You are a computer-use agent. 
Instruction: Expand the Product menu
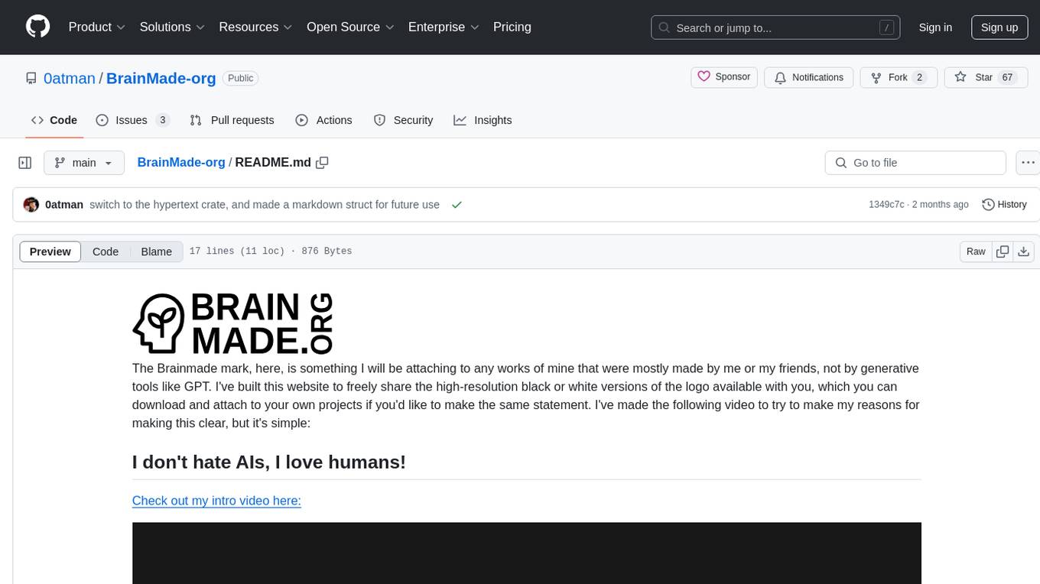point(97,27)
